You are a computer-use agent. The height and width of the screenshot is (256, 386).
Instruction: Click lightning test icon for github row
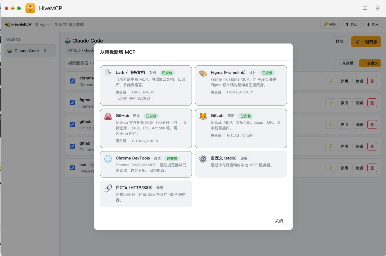click(x=331, y=124)
